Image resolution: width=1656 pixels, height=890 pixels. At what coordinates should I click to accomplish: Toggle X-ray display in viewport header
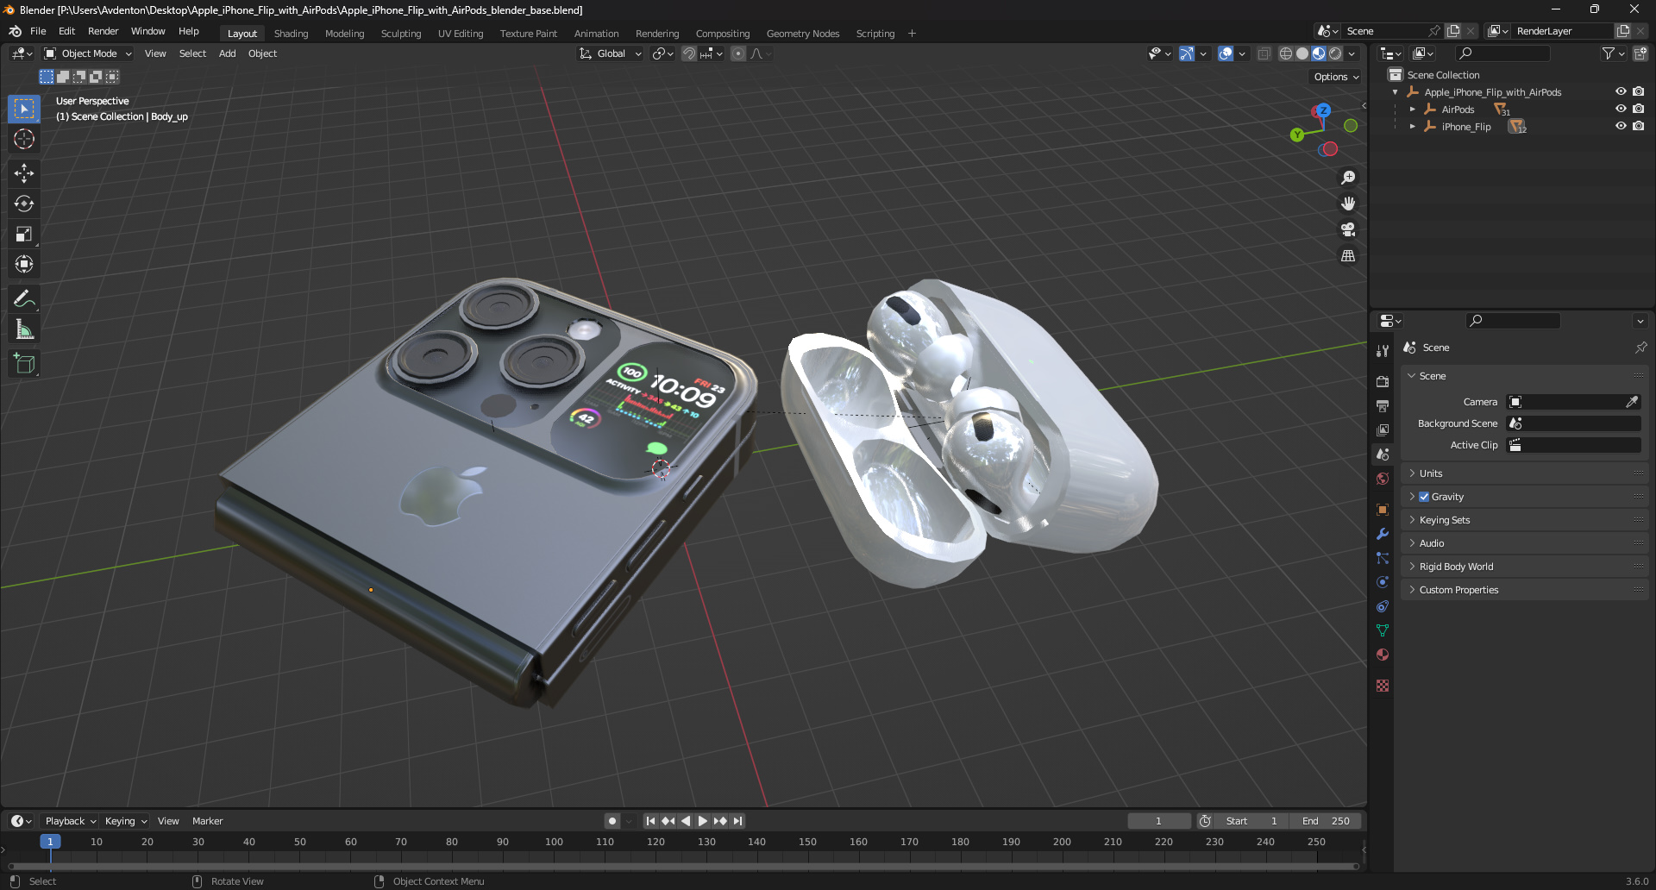coord(1264,53)
